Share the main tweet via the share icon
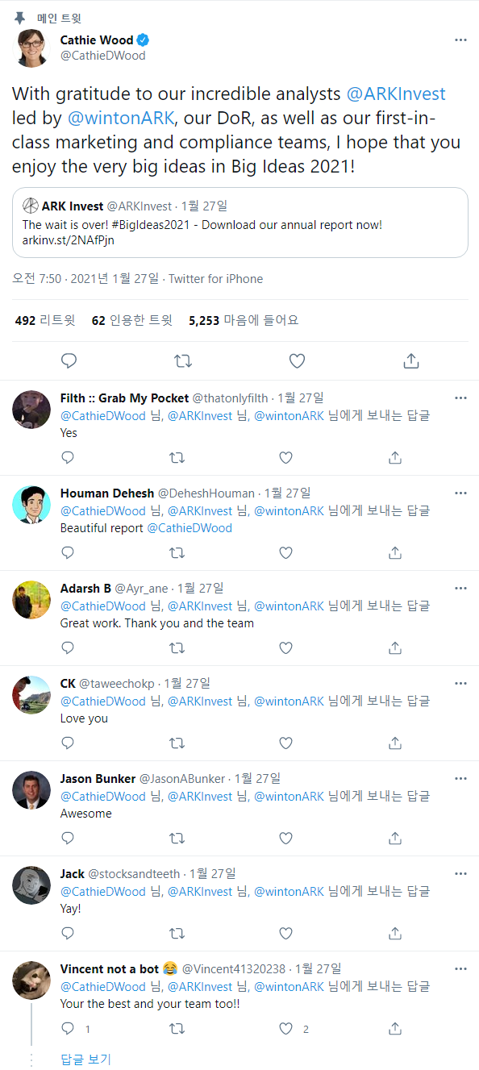This screenshot has height=1070, width=479. point(411,360)
